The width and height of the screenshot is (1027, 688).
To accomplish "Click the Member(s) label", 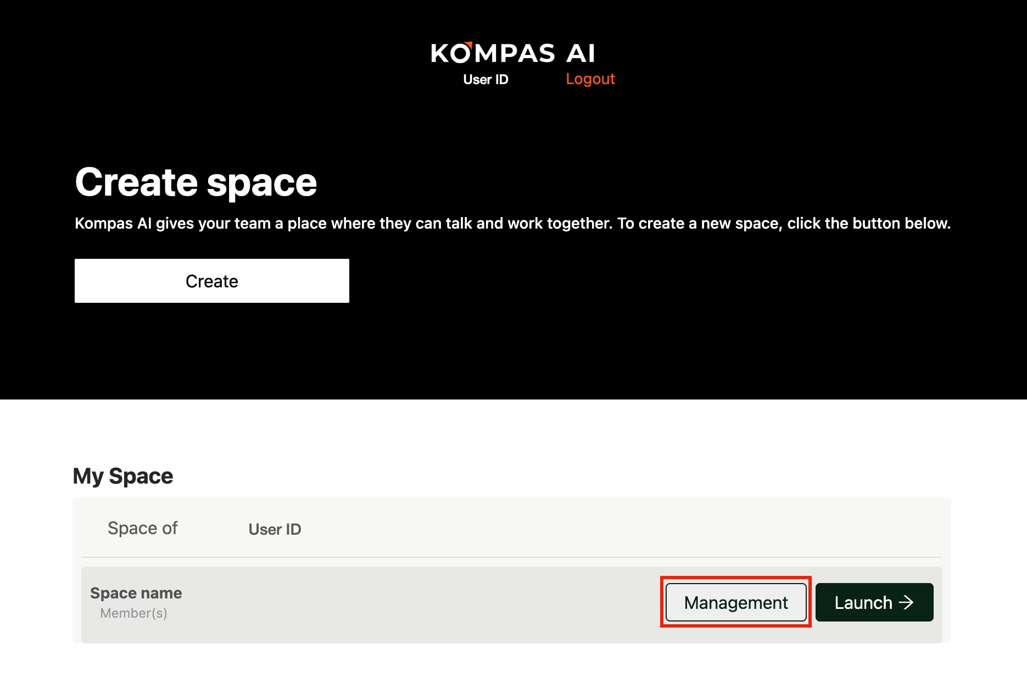I will 133,613.
